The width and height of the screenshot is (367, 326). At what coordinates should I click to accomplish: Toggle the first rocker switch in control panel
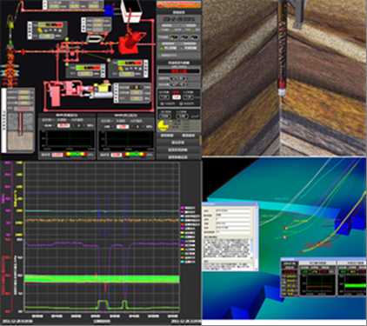[174, 37]
